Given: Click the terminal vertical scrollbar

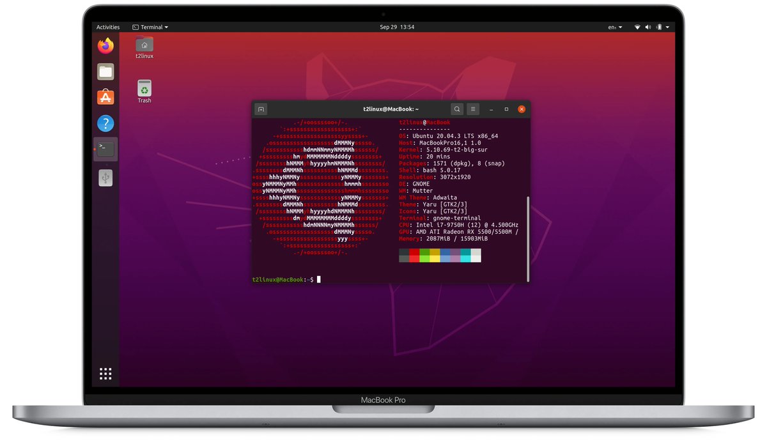Looking at the screenshot, I should (528, 239).
